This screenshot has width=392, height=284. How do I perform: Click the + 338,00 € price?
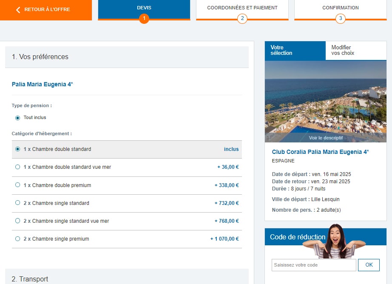tap(227, 185)
